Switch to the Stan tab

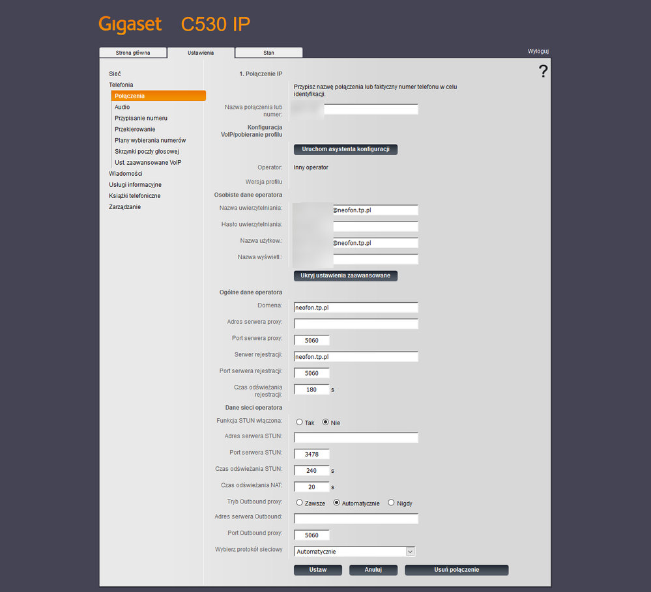268,52
